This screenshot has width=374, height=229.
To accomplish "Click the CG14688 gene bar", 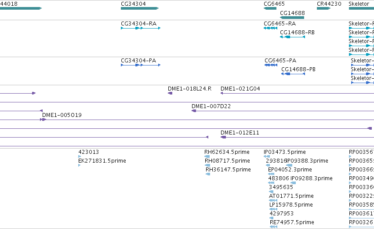I will coord(292,18).
